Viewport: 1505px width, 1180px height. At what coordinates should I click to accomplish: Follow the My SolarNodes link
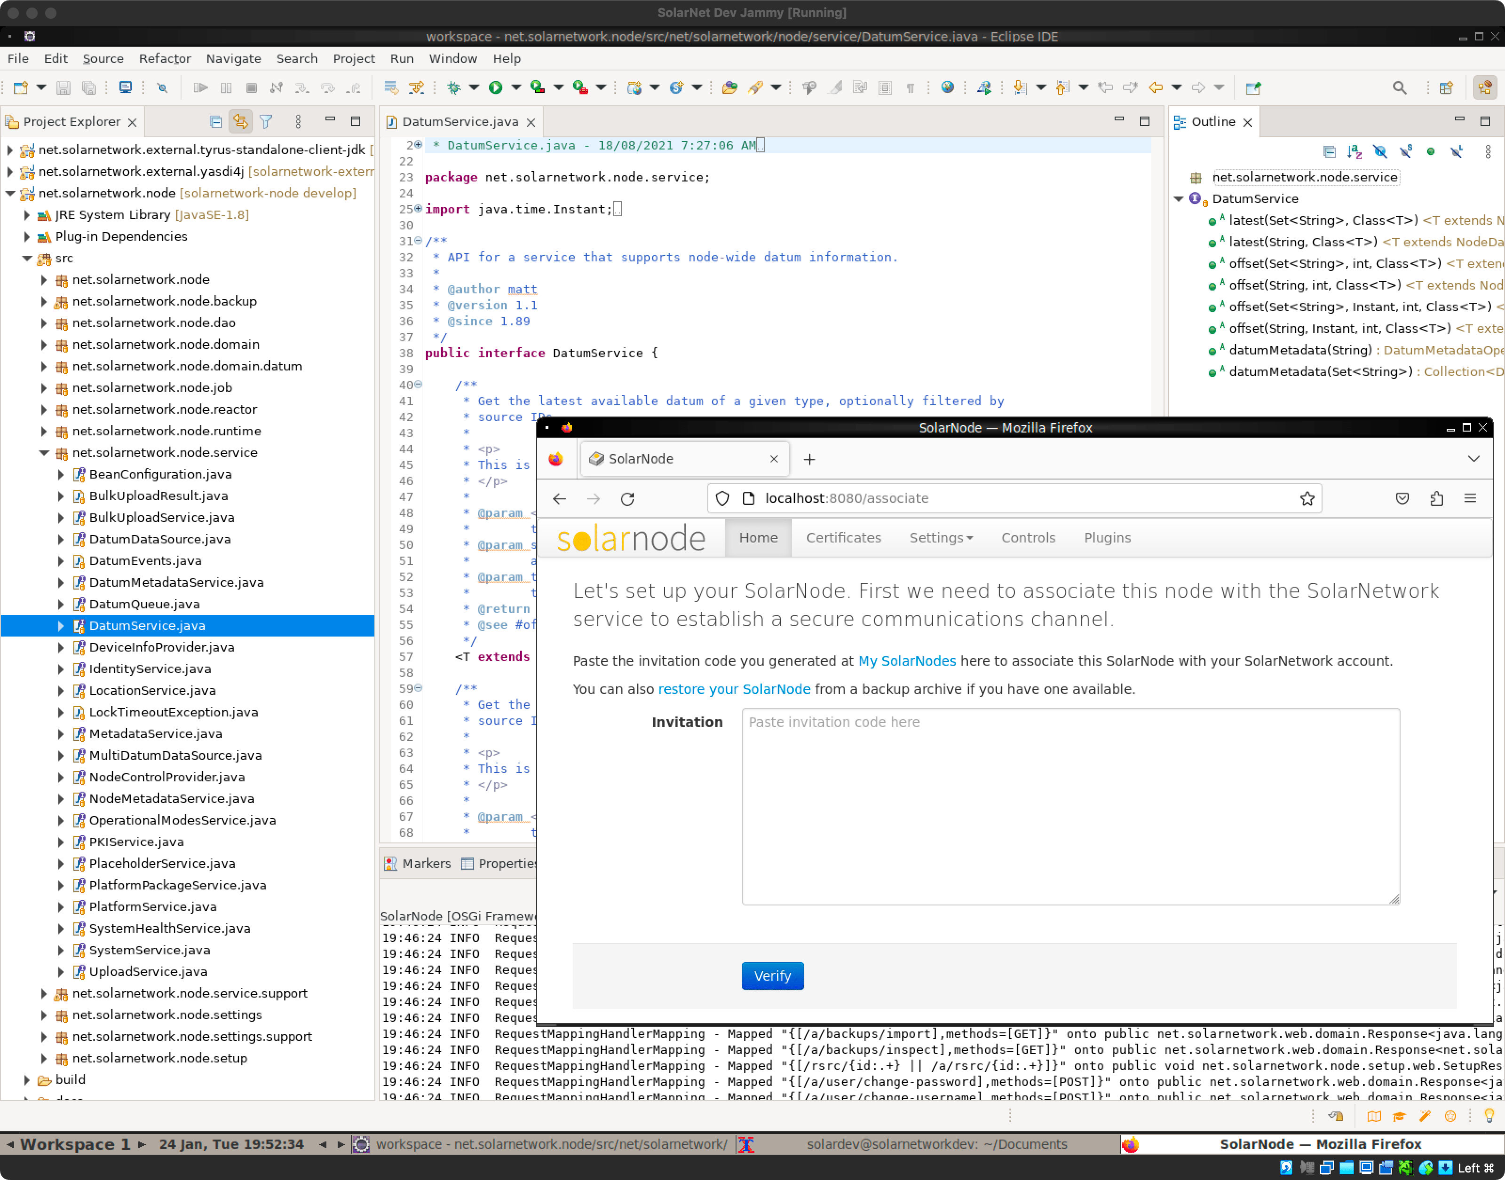pos(907,661)
